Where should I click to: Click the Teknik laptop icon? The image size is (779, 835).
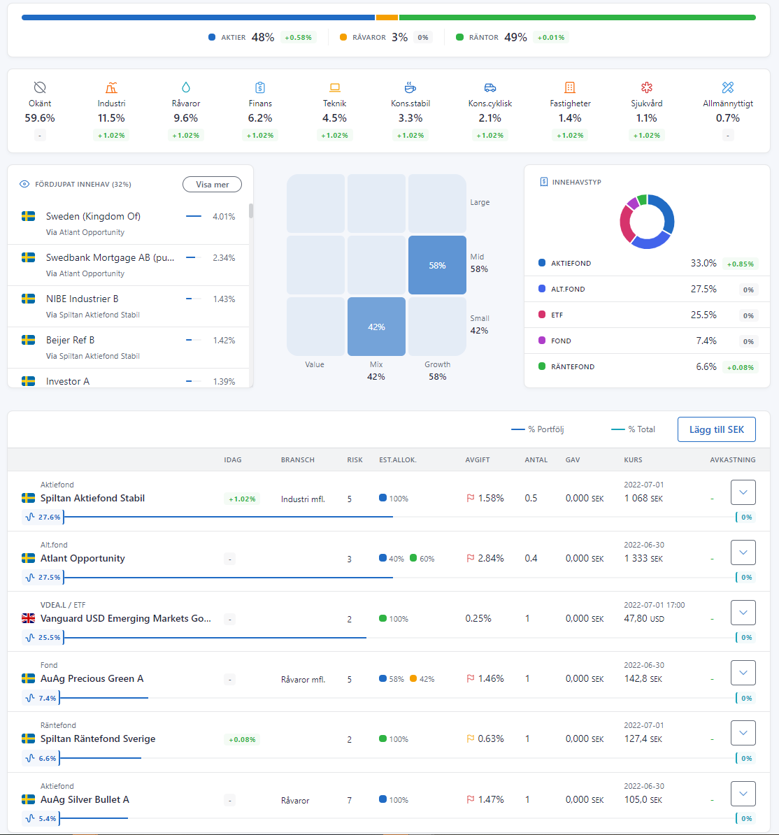(334, 87)
